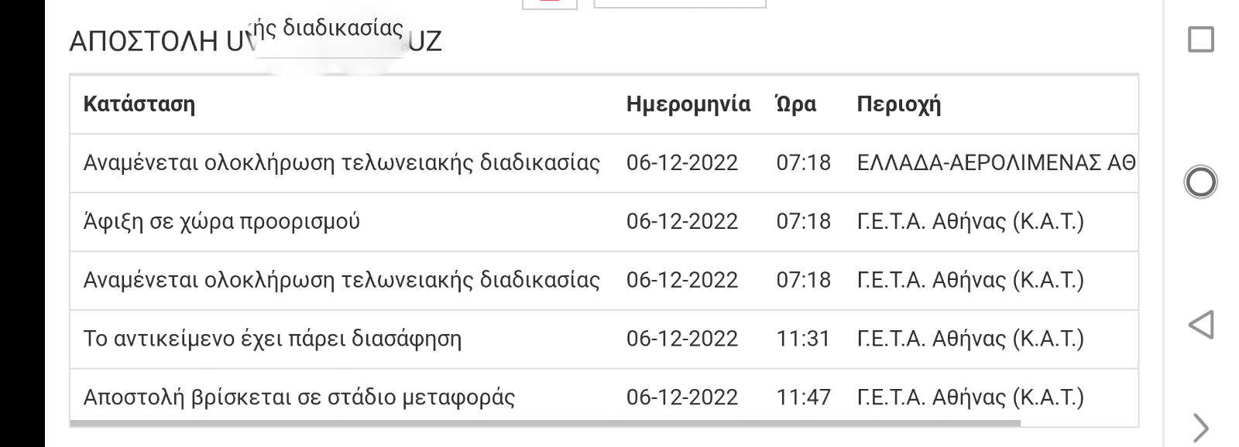
Task: Click the 11:47 time cell
Action: (x=803, y=398)
